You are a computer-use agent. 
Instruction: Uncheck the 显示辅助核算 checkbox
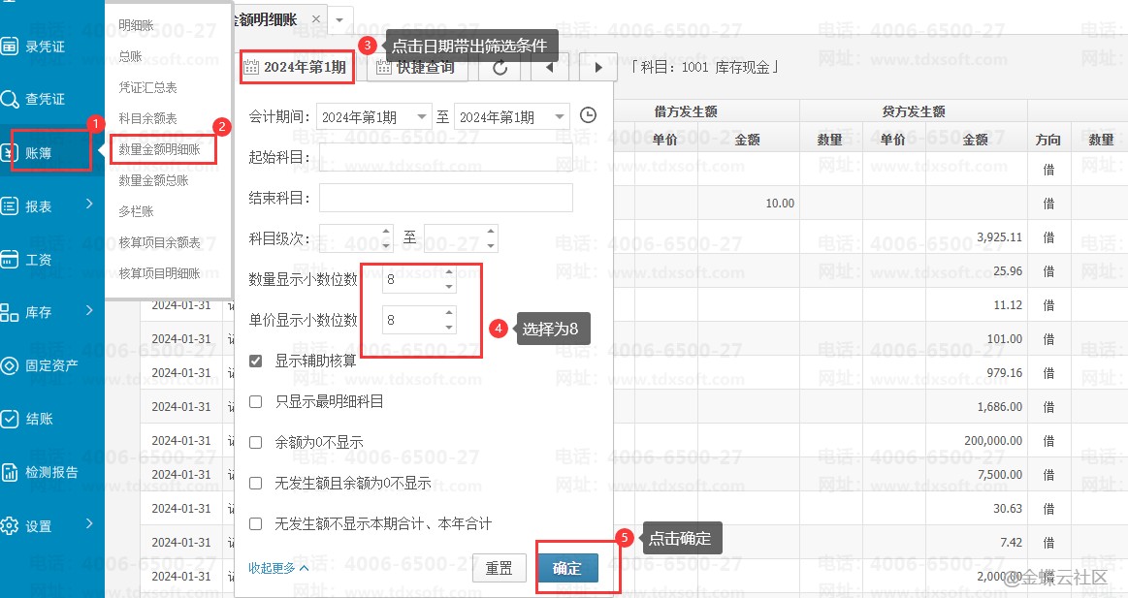pyautogui.click(x=256, y=361)
